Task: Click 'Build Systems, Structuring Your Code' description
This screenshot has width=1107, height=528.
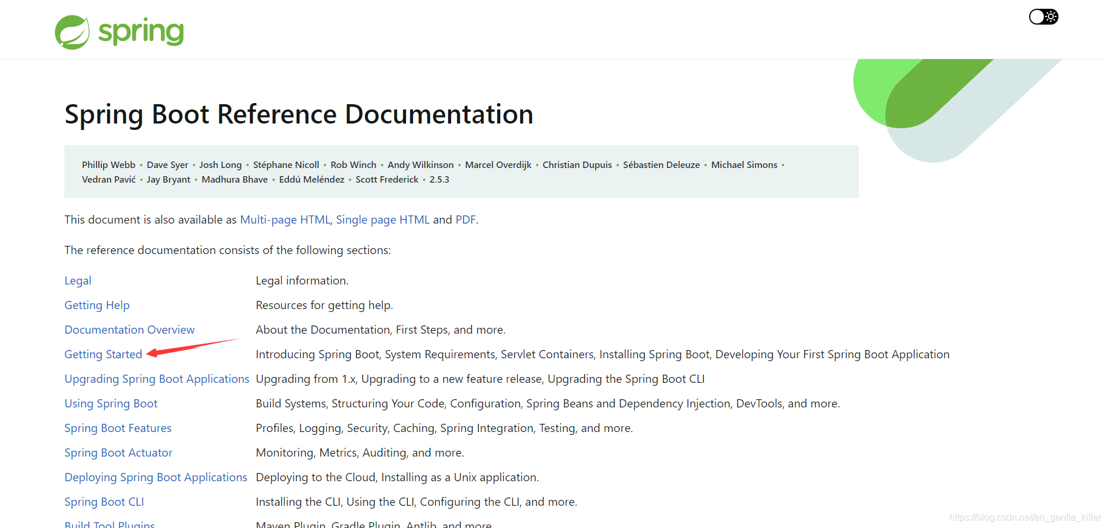Action: pos(548,403)
